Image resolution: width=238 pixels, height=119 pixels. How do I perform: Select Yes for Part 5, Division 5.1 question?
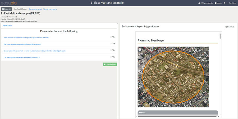tap(111, 57)
